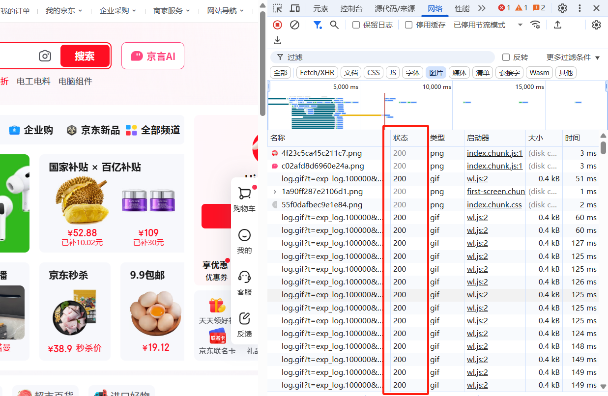Click the 电脑组件 hot search link

75,82
